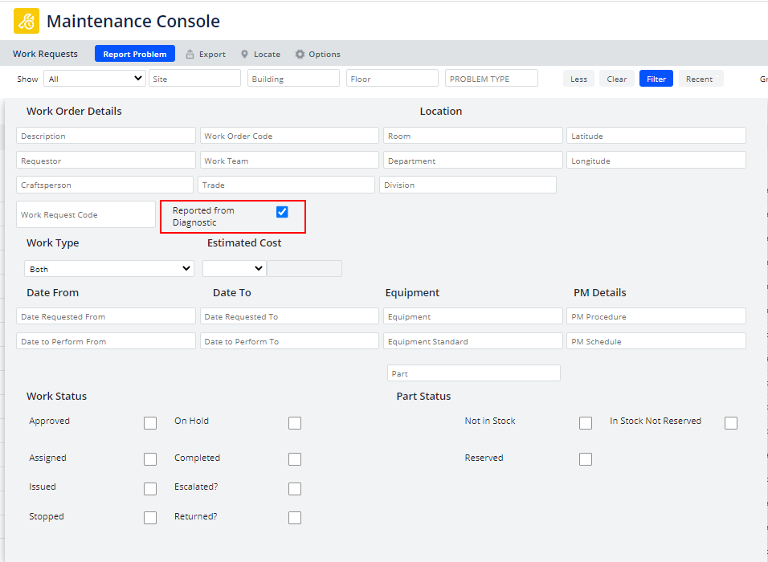Expand the Work Type Both dropdown
Viewport: 768px width, 562px height.
coord(109,269)
